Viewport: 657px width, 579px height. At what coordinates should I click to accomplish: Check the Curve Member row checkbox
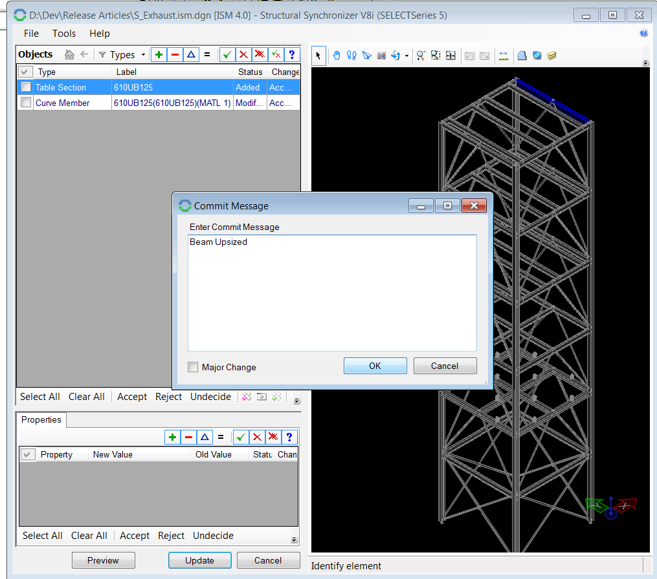pyautogui.click(x=26, y=103)
